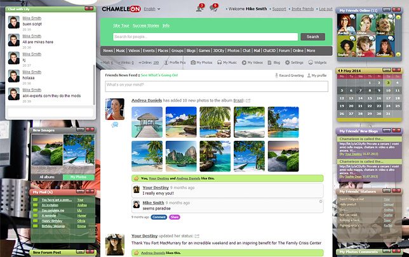
Task: Click Search for people input field
Action: click(206, 37)
